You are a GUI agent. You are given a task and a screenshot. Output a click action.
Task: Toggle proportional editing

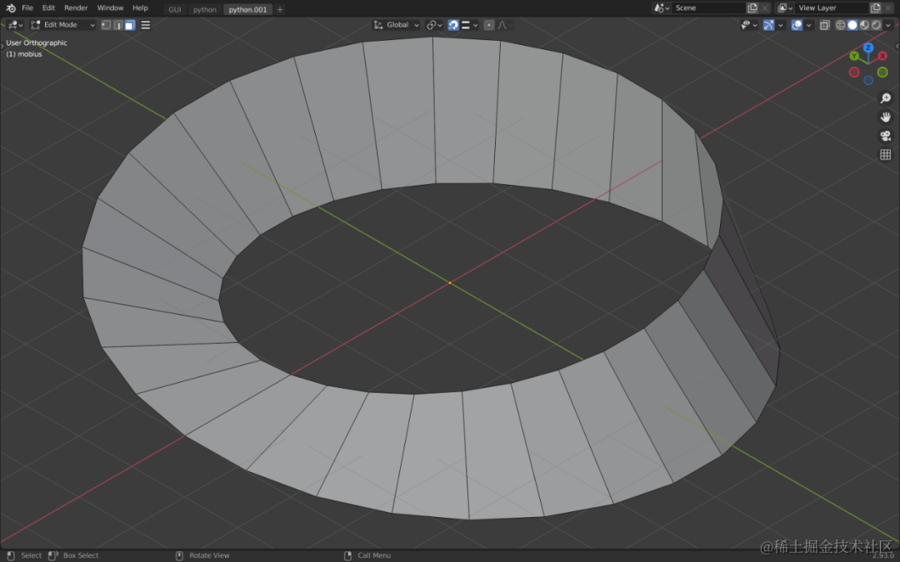point(489,25)
